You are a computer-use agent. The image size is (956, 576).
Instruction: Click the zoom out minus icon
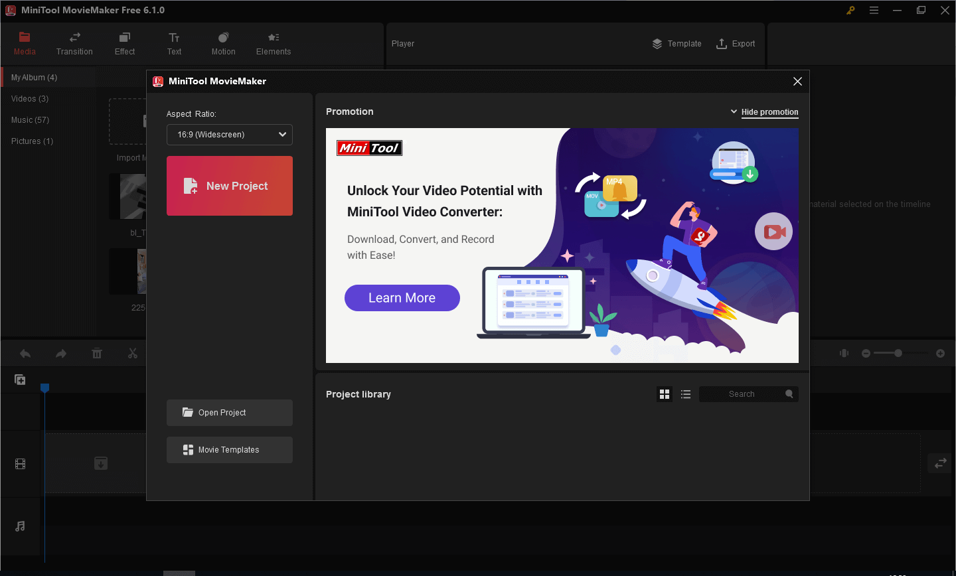[866, 354]
